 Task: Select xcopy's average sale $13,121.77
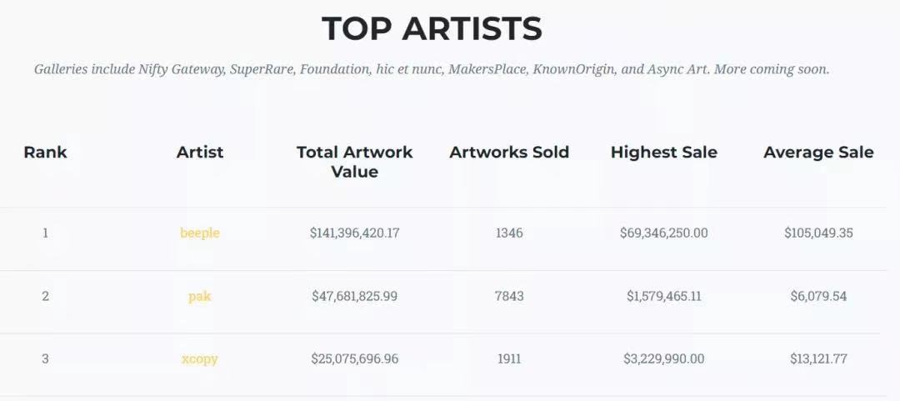(818, 359)
